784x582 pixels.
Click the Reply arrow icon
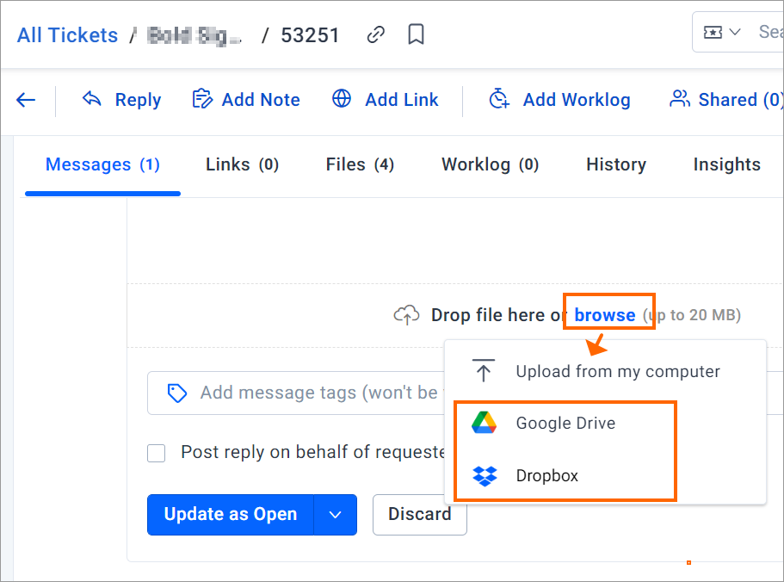click(92, 98)
